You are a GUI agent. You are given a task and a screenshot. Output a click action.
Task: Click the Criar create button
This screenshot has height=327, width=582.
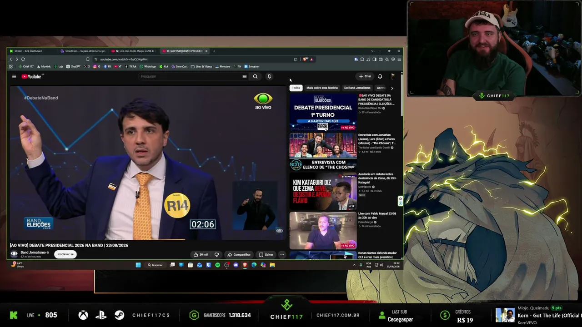click(365, 76)
